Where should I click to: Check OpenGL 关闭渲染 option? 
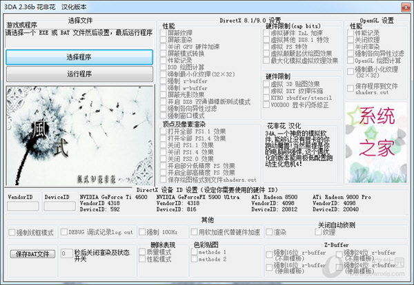351,47
